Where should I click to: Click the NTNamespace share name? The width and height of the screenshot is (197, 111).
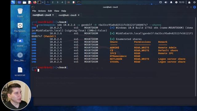[x=118, y=56]
